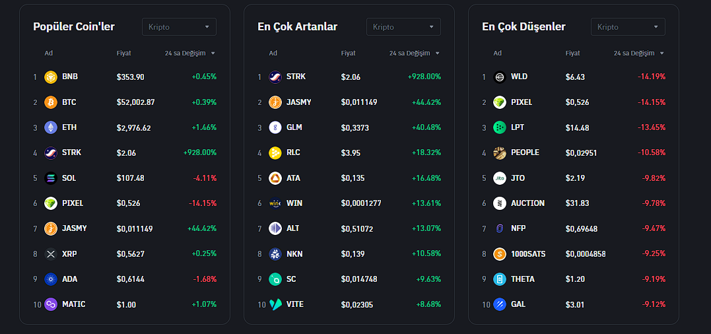
Task: Select the AUCTION row in top losers
Action: pos(573,203)
